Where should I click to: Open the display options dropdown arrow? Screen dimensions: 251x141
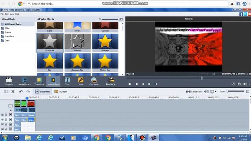click(x=216, y=92)
